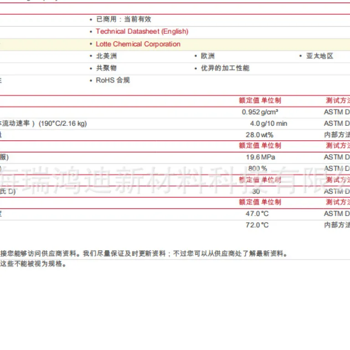Screen dimensions: 350x350
Task: Open the Technical Datasheet (English) link
Action: click(x=142, y=31)
